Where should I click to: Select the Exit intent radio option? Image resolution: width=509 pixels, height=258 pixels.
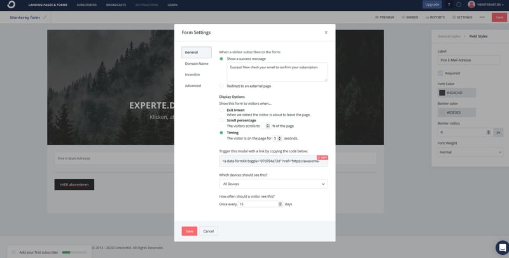click(x=221, y=111)
